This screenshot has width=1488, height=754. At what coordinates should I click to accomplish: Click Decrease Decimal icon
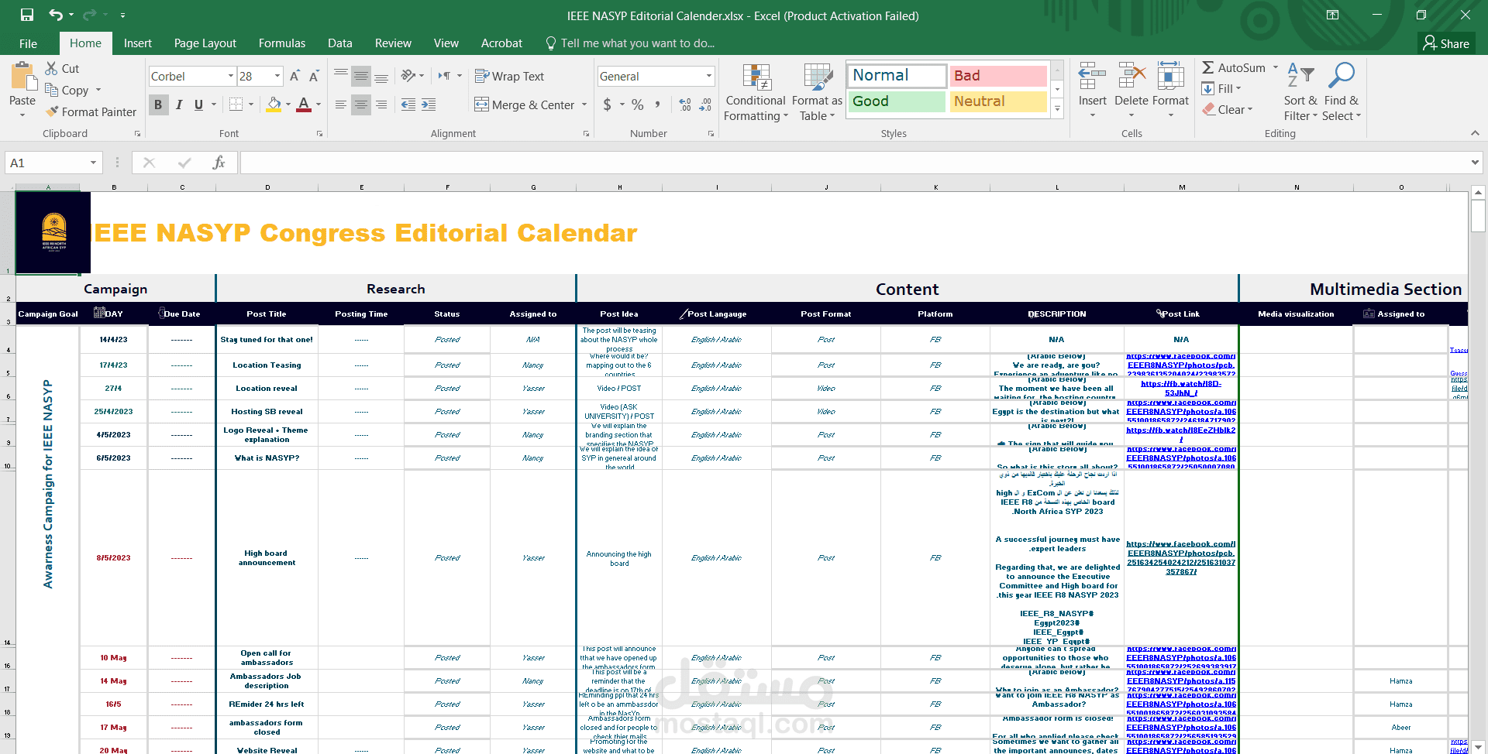[x=705, y=105]
